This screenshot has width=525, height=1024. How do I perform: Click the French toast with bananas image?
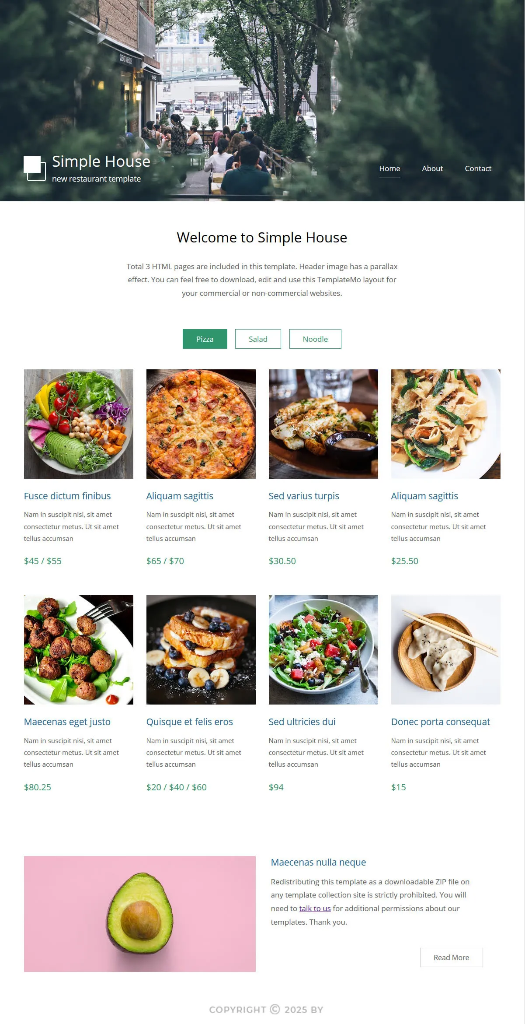[201, 650]
